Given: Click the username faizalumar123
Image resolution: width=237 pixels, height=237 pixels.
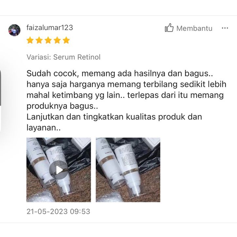Looking at the screenshot, I should [x=50, y=28].
